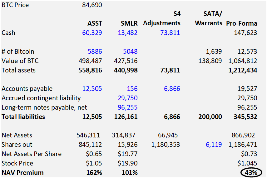Select ASST bitcoin count 5886
The image size is (267, 178).
pyautogui.click(x=95, y=52)
